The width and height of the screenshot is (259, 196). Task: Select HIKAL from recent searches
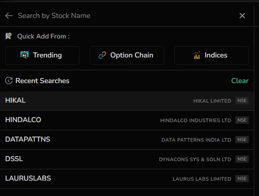tap(127, 101)
